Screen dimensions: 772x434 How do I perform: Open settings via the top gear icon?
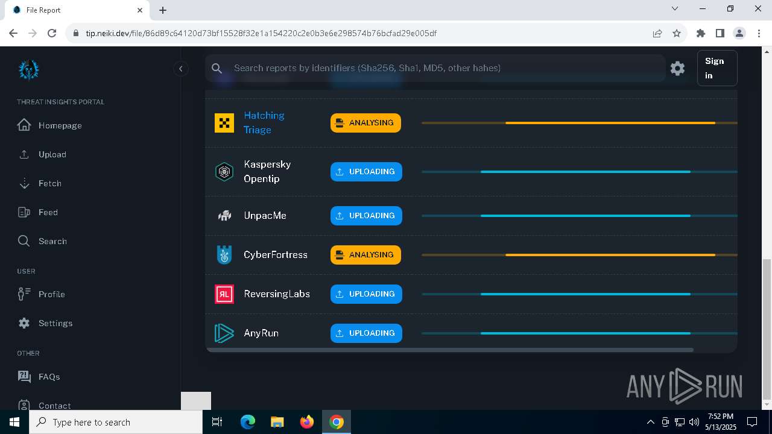click(678, 68)
